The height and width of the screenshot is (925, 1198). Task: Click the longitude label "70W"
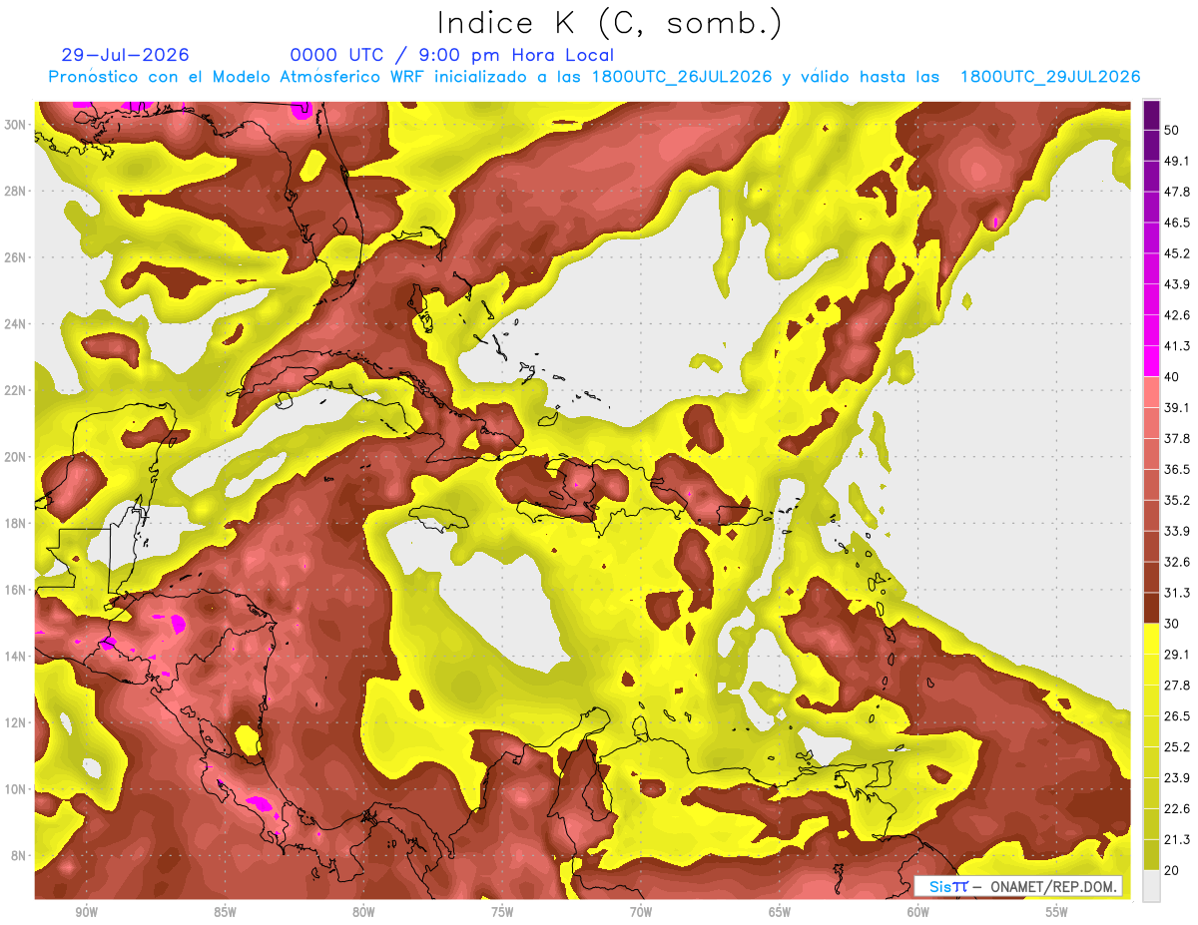pyautogui.click(x=641, y=912)
